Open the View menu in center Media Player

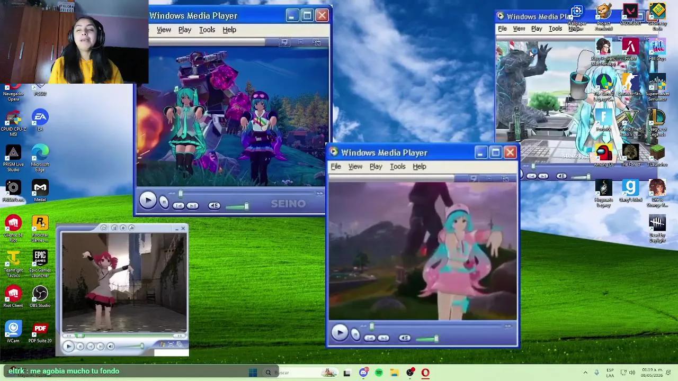(x=355, y=167)
